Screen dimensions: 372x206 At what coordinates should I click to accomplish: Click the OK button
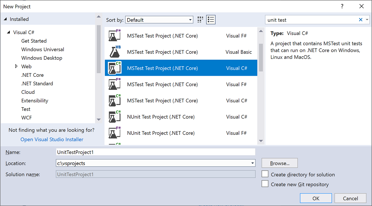tap(316, 198)
